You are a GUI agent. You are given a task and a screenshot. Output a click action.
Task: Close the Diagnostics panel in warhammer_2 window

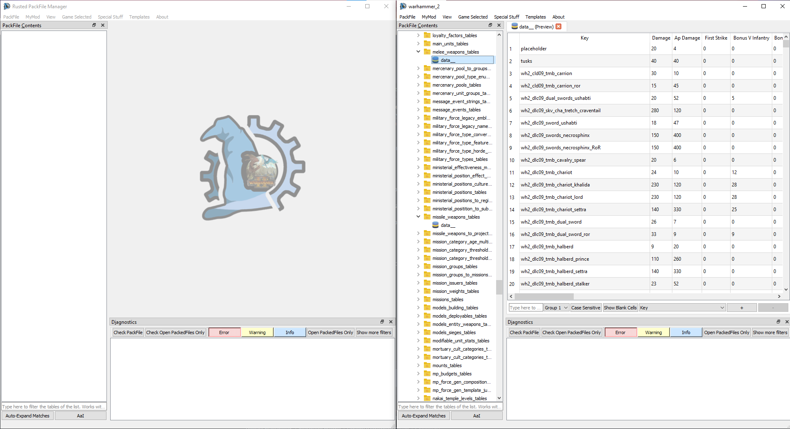[x=787, y=322]
